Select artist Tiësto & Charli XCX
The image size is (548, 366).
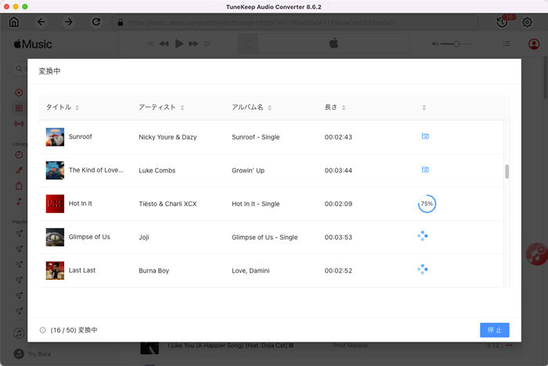(168, 204)
